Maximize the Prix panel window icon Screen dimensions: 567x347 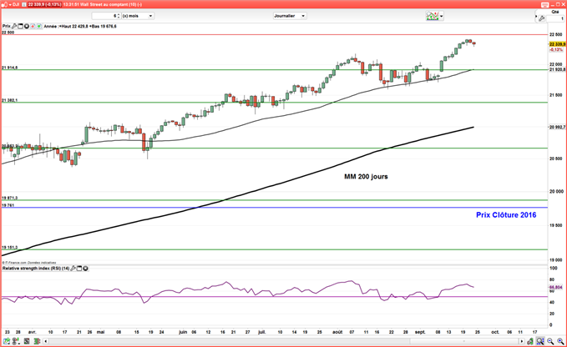click(x=20, y=27)
